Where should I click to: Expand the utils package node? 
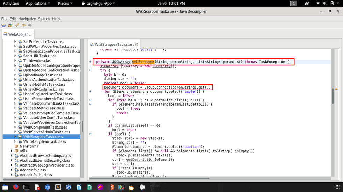click(x=12, y=151)
